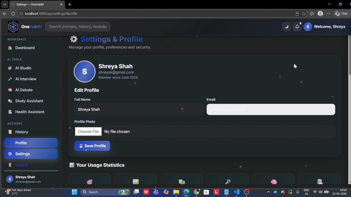Click Choose File button

click(x=88, y=131)
